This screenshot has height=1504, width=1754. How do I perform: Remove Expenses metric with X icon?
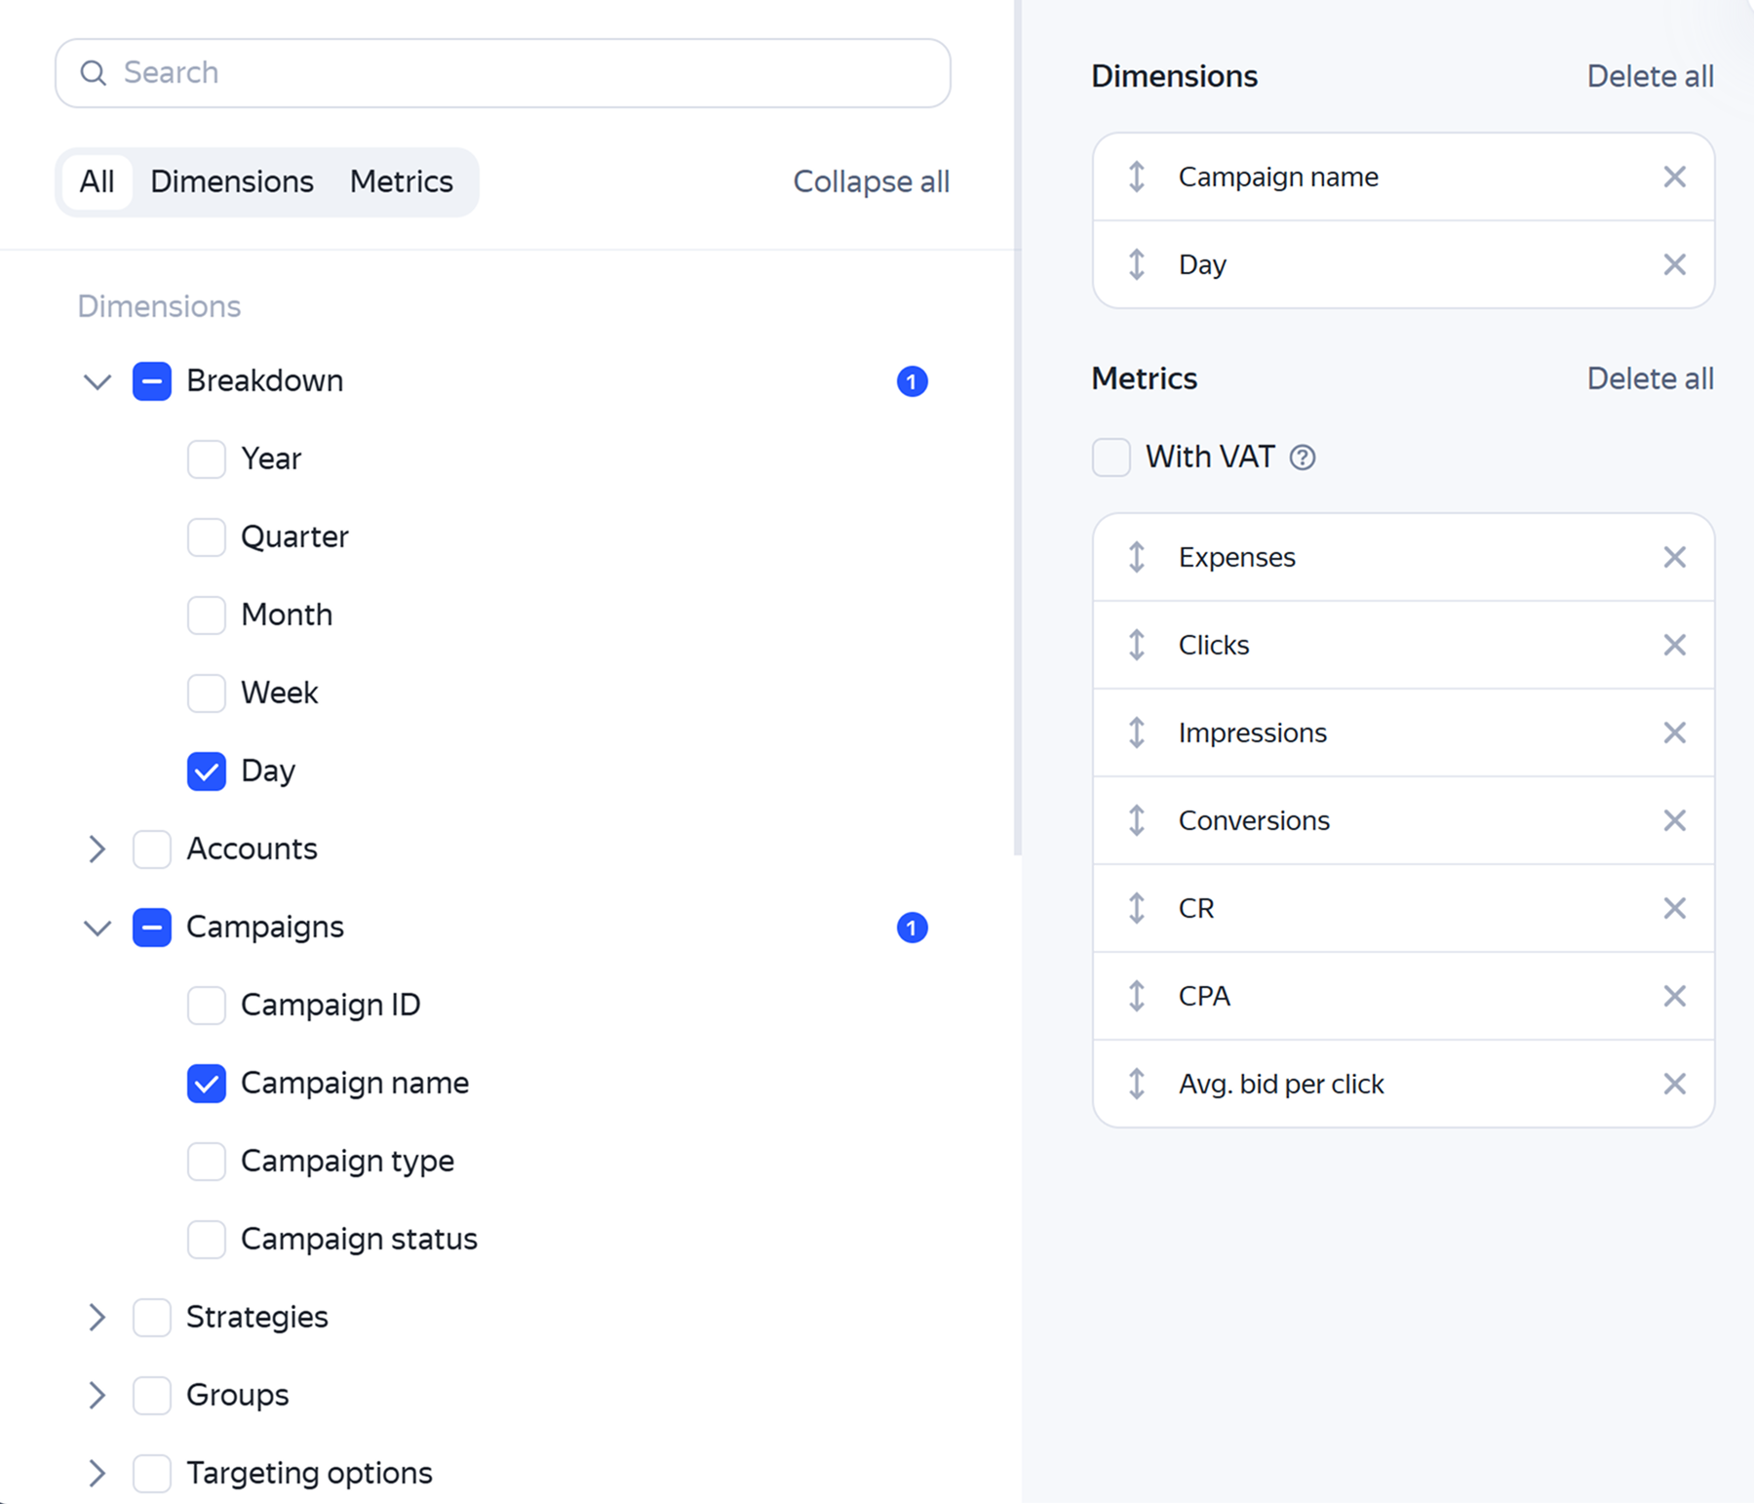pos(1674,557)
